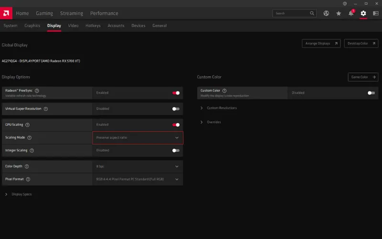This screenshot has width=382, height=239.
Task: Switch to the Graphics sub-tab
Action: [32, 26]
